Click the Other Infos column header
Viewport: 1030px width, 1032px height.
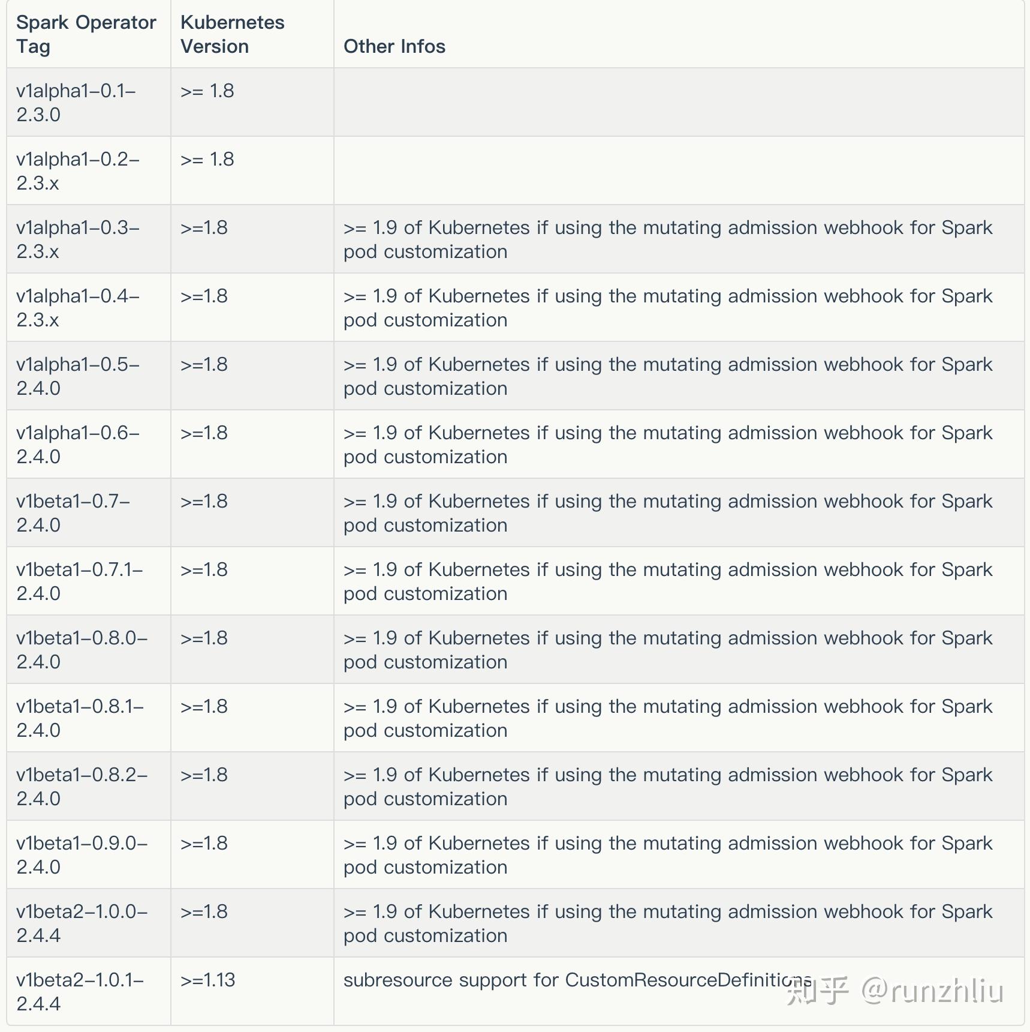coord(394,46)
